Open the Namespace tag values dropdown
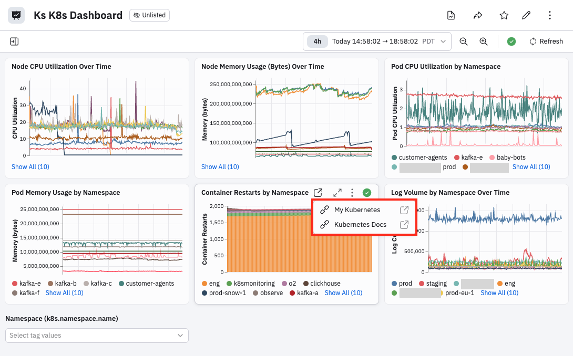Image resolution: width=573 pixels, height=356 pixels. click(97, 336)
